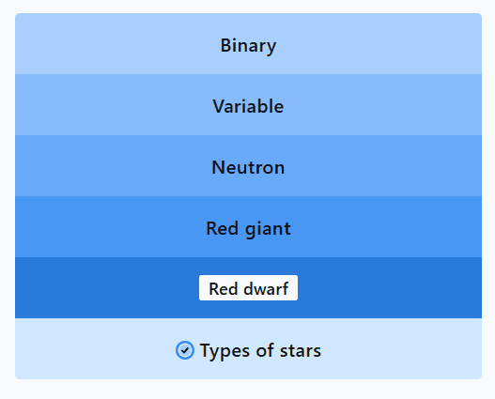Click the pale footer bar labeled Types of stars
This screenshot has height=399, width=495.
[x=248, y=348]
